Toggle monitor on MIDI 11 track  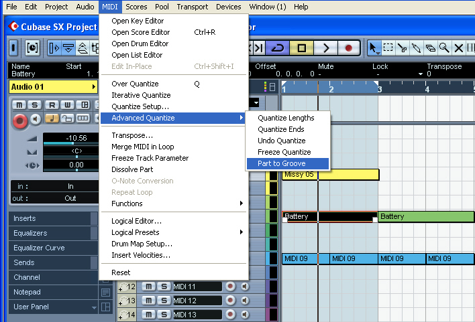tap(245, 287)
